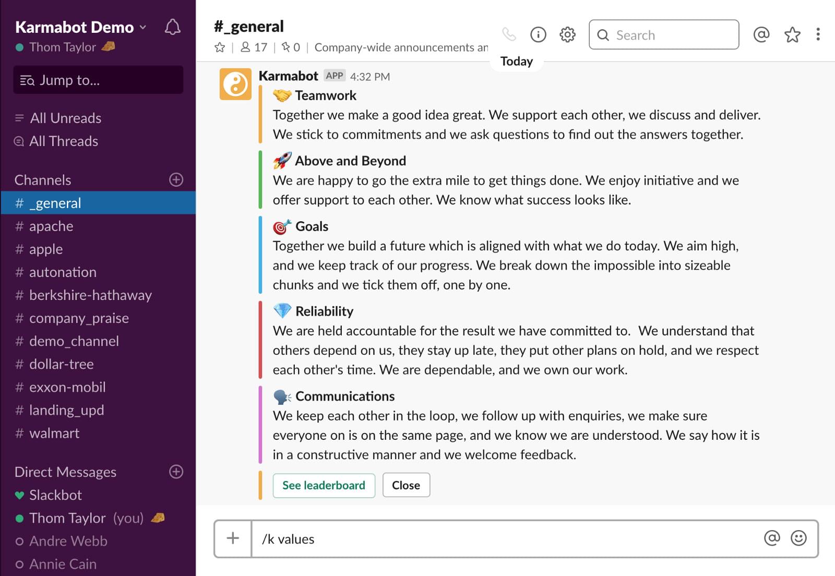
Task: Click the Karmabot avatar
Action: tap(235, 84)
